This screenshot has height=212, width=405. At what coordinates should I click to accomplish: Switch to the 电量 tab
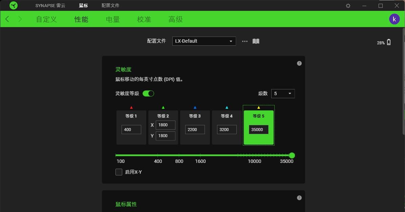pos(113,19)
